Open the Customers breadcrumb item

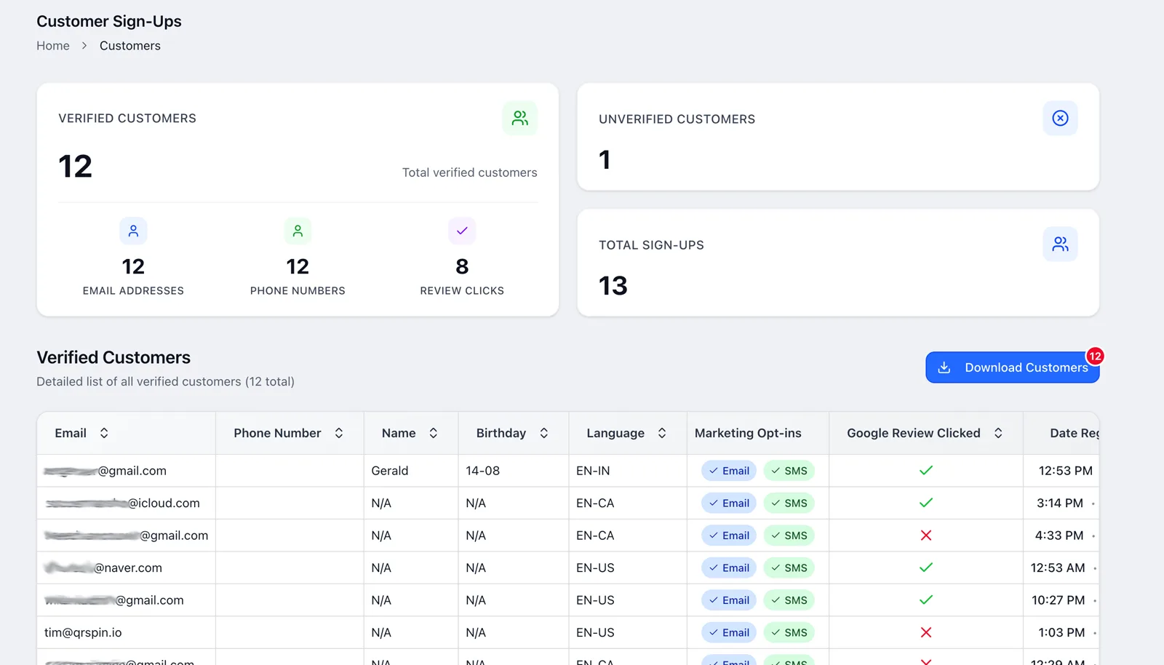pyautogui.click(x=129, y=46)
